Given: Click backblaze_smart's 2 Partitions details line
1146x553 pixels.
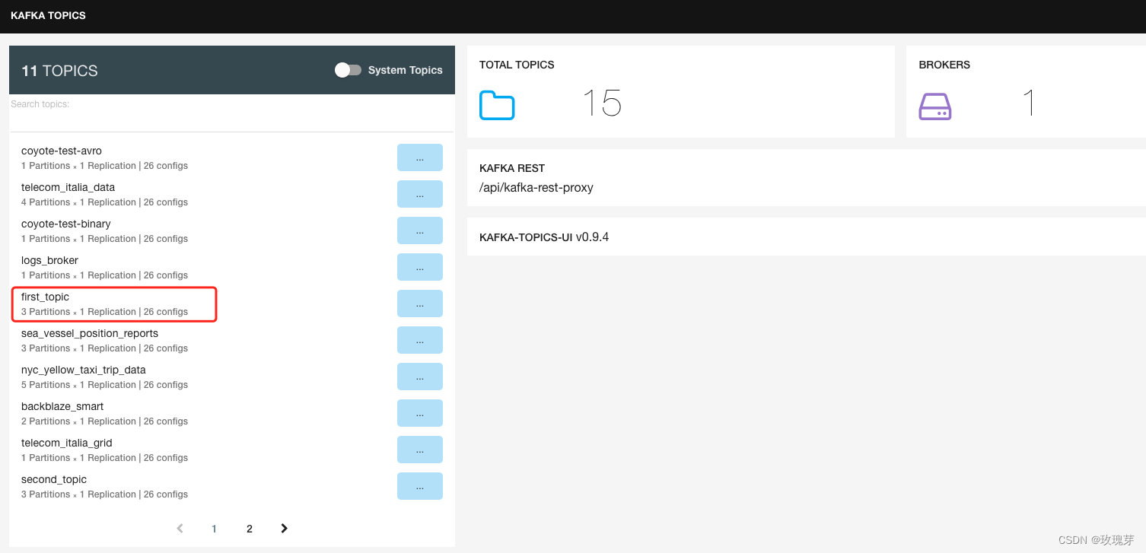Looking at the screenshot, I should point(104,421).
